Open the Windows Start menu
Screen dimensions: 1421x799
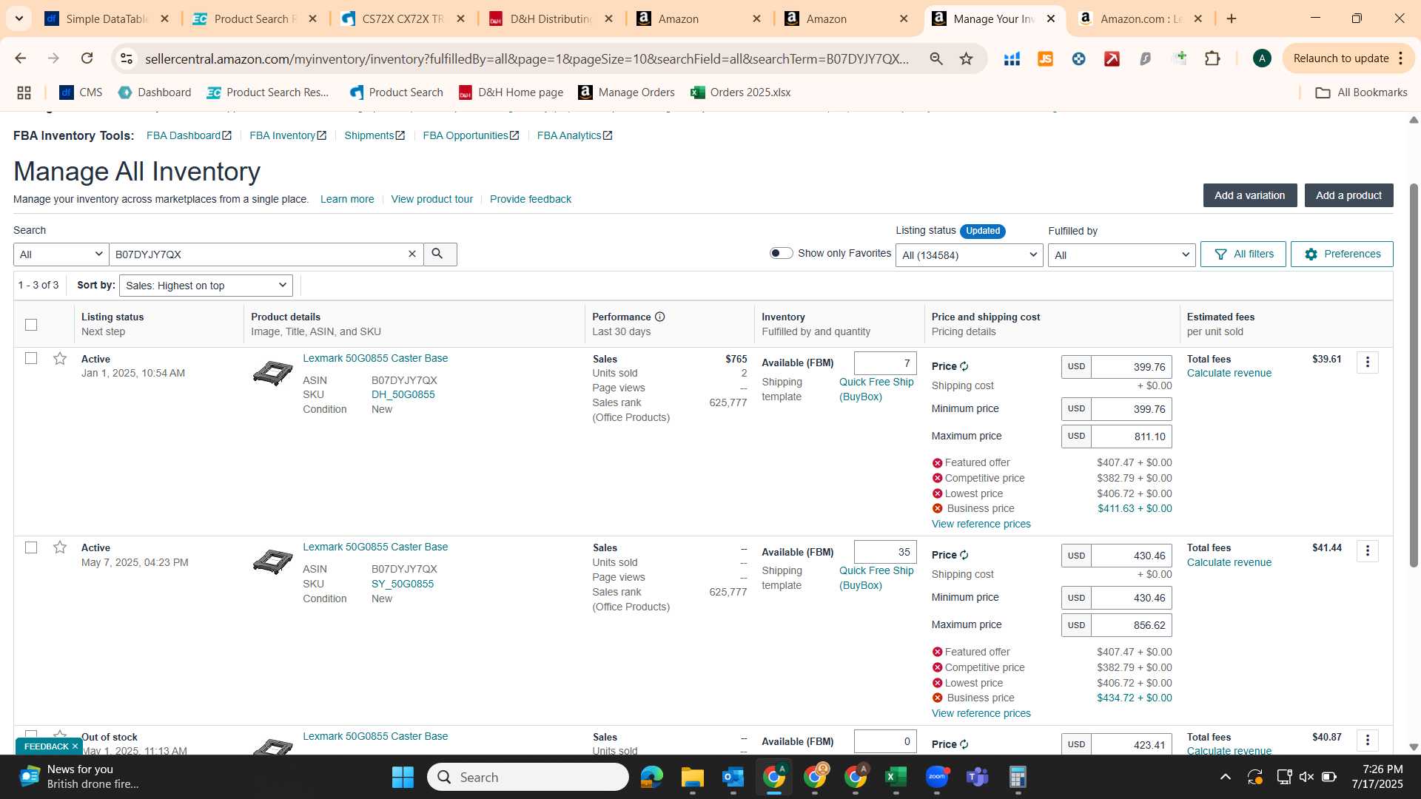pos(403,777)
